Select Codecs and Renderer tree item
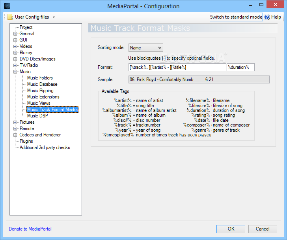287x240 pixels. point(40,135)
